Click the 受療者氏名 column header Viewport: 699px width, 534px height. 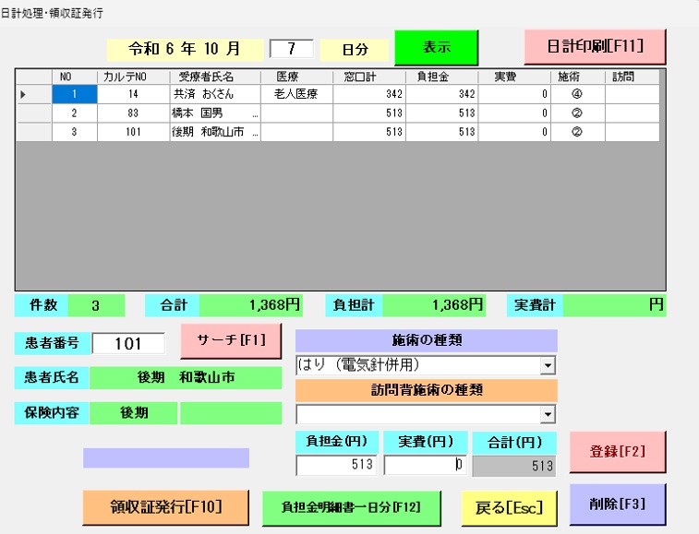click(x=214, y=77)
